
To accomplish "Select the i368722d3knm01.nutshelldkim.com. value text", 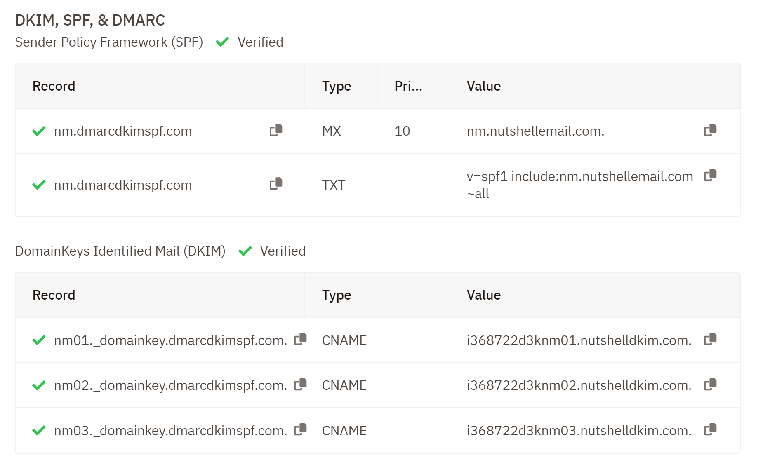I will click(x=579, y=340).
